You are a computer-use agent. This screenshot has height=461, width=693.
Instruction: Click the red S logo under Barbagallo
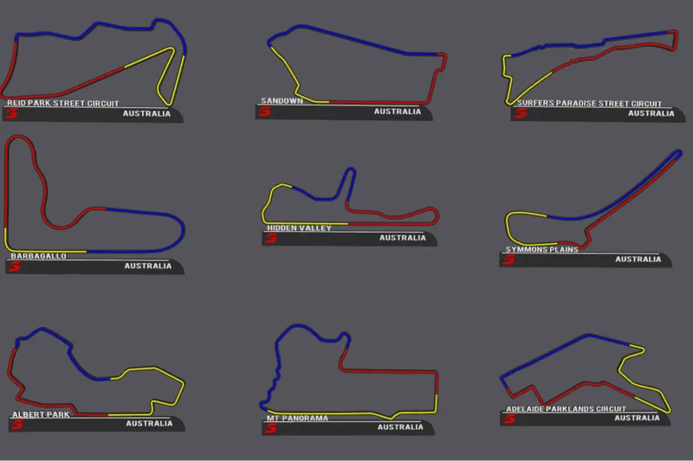(15, 266)
